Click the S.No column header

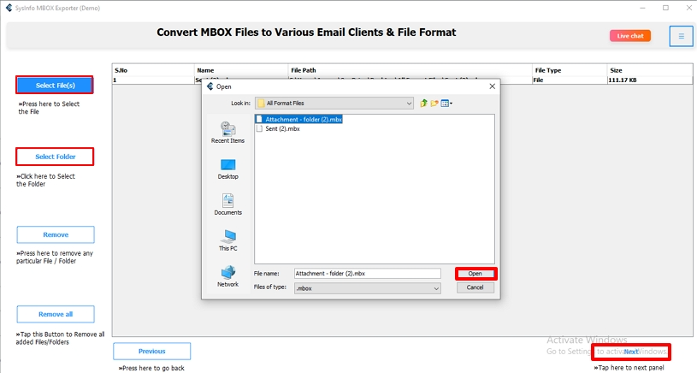click(x=153, y=70)
